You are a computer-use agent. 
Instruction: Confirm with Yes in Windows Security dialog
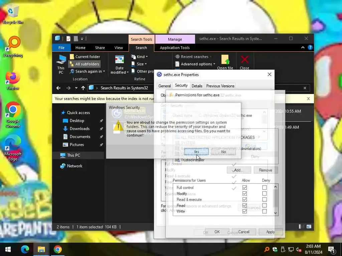(196, 152)
